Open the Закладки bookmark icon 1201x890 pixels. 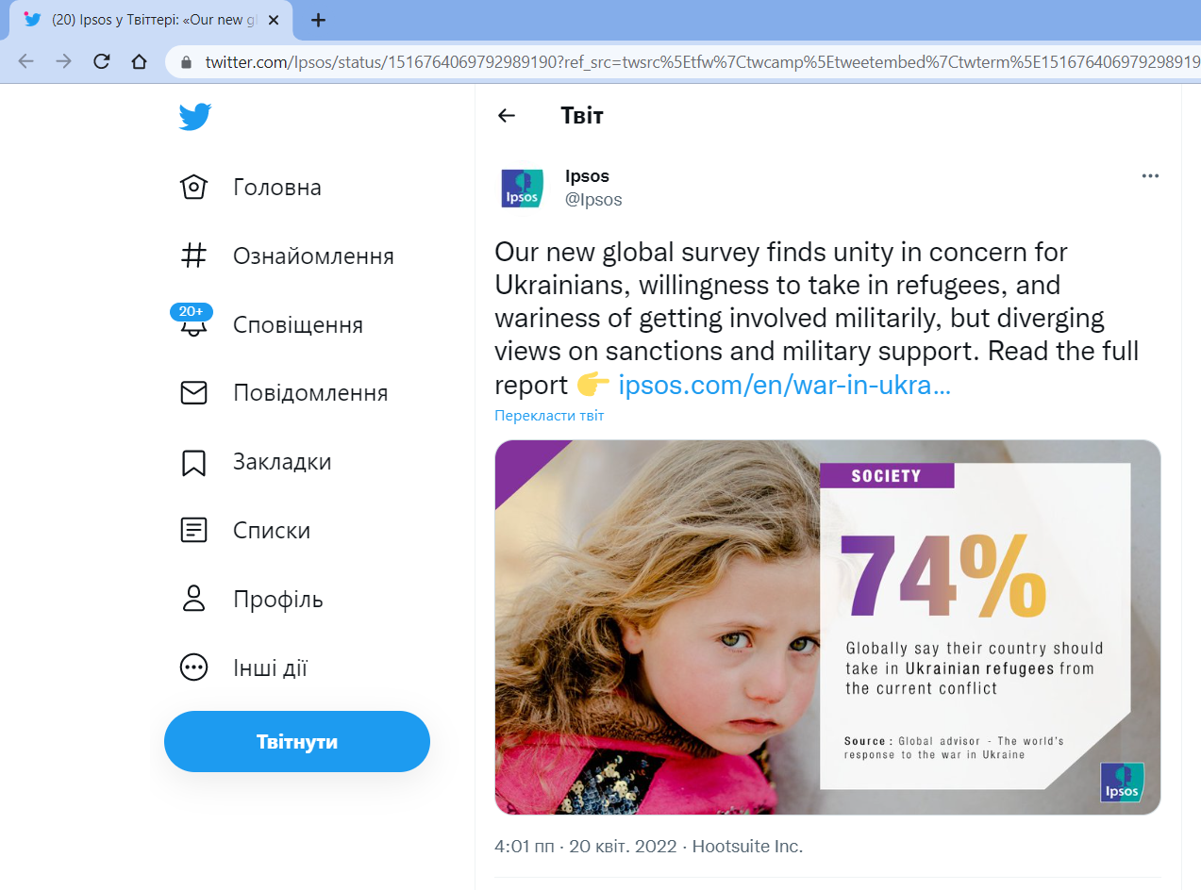pos(193,462)
